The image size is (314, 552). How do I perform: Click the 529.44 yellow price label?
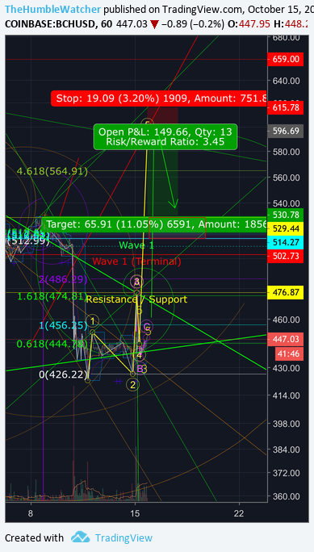pyautogui.click(x=286, y=228)
